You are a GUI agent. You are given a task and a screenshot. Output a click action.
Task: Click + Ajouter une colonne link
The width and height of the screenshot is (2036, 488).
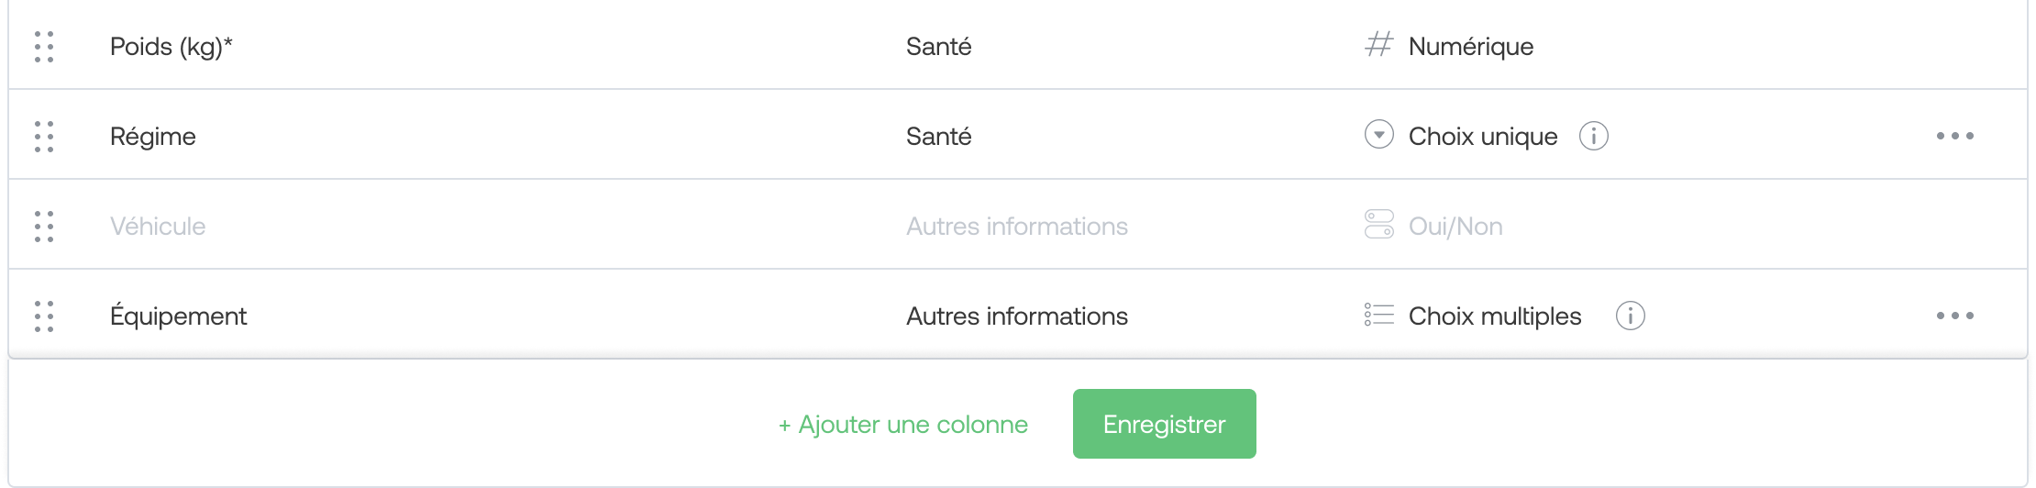point(903,425)
